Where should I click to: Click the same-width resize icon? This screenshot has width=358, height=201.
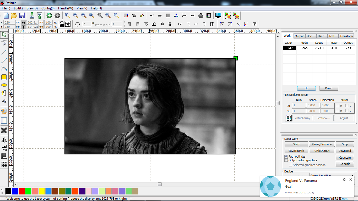(196, 24)
